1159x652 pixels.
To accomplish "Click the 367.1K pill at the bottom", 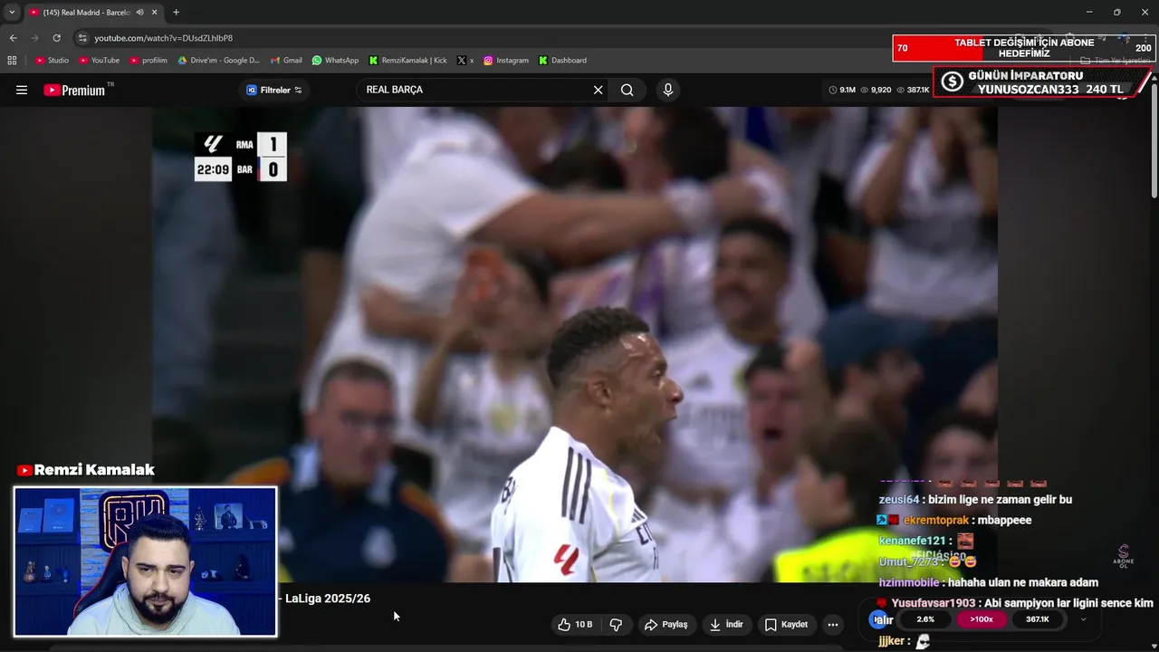I will (1037, 619).
